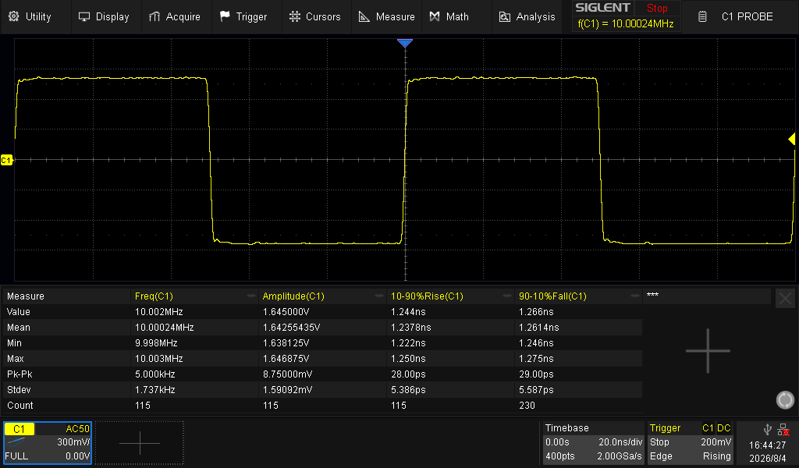Image resolution: width=799 pixels, height=468 pixels.
Task: Click the Analysis magnifier icon
Action: [x=505, y=17]
